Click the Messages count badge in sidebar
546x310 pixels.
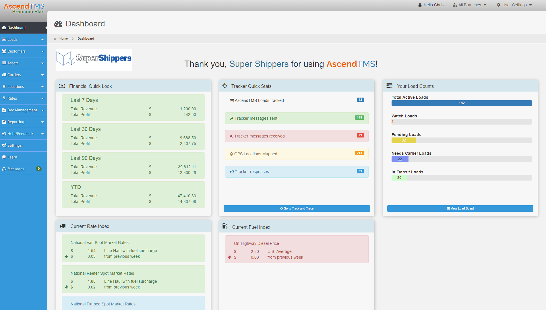pyautogui.click(x=39, y=169)
